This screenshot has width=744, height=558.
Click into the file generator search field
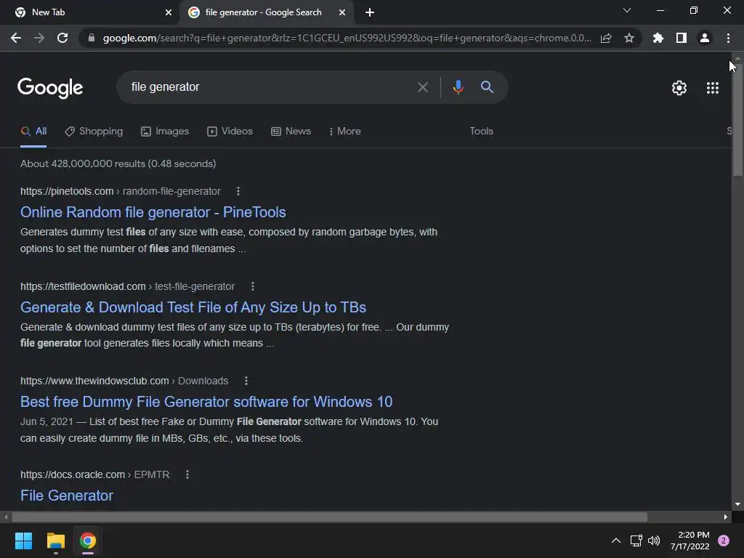pyautogui.click(x=270, y=87)
